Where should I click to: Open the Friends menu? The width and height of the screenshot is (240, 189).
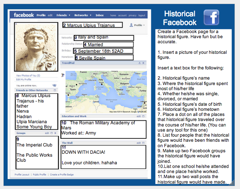(x=61, y=15)
